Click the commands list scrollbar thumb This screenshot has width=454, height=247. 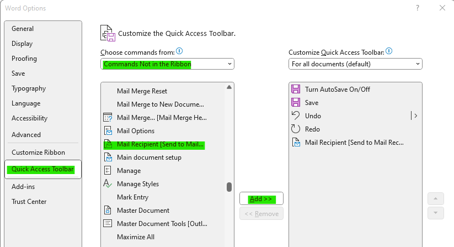point(229,187)
